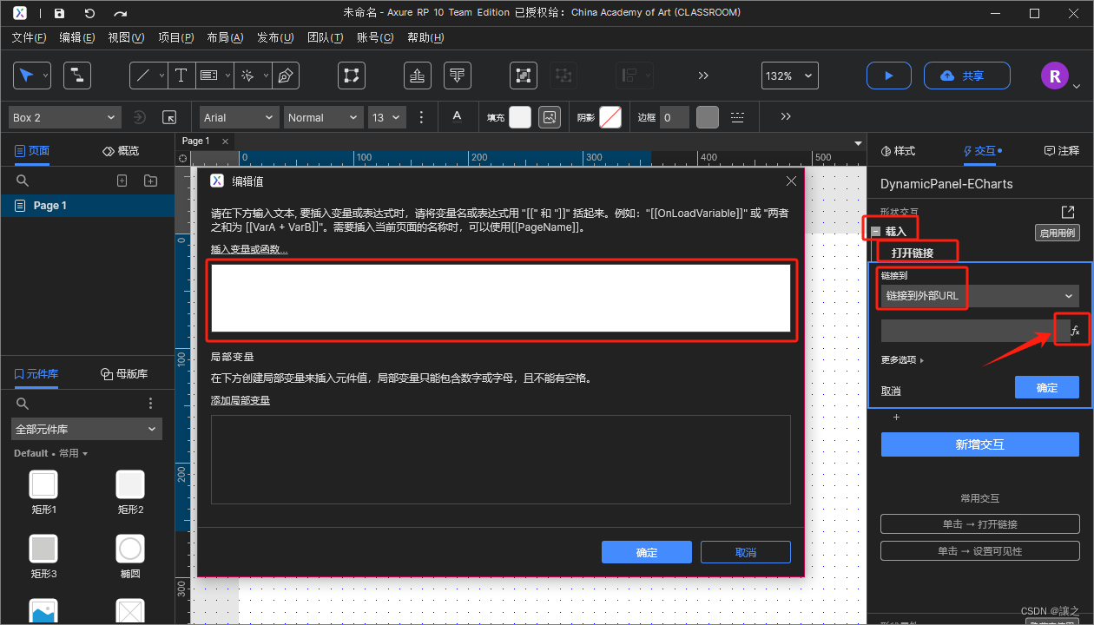
Task: Click 添加局部变量 link
Action: (x=241, y=400)
